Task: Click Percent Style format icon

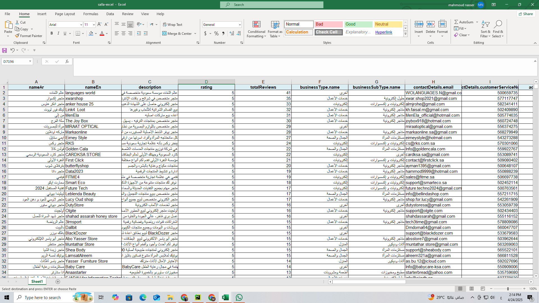Action: click(x=216, y=34)
